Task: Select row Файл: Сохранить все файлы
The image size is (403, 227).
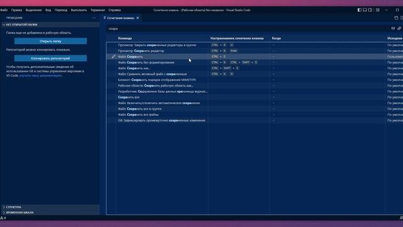Action: pos(254,115)
